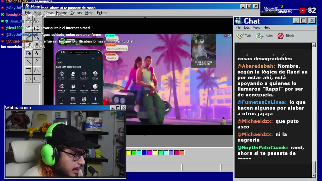Screen dimensions: 322x181
Task: Select the Ellipse tool in Paint
Action: 28,79
